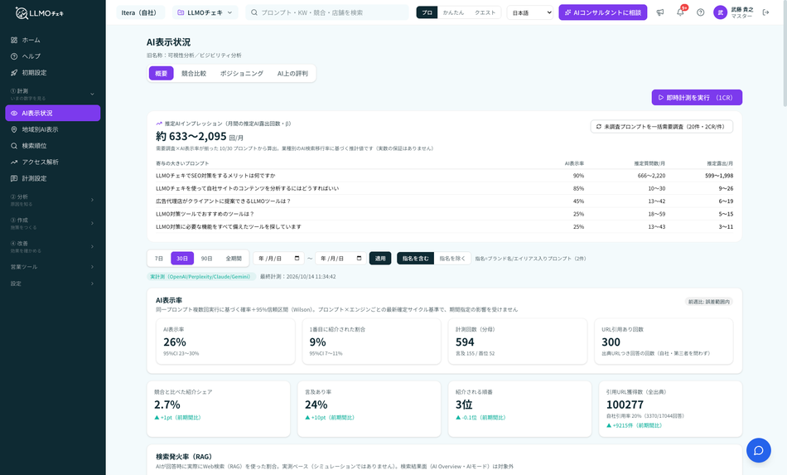
Task: Click the 計測回数 594 card
Action: coord(518,342)
